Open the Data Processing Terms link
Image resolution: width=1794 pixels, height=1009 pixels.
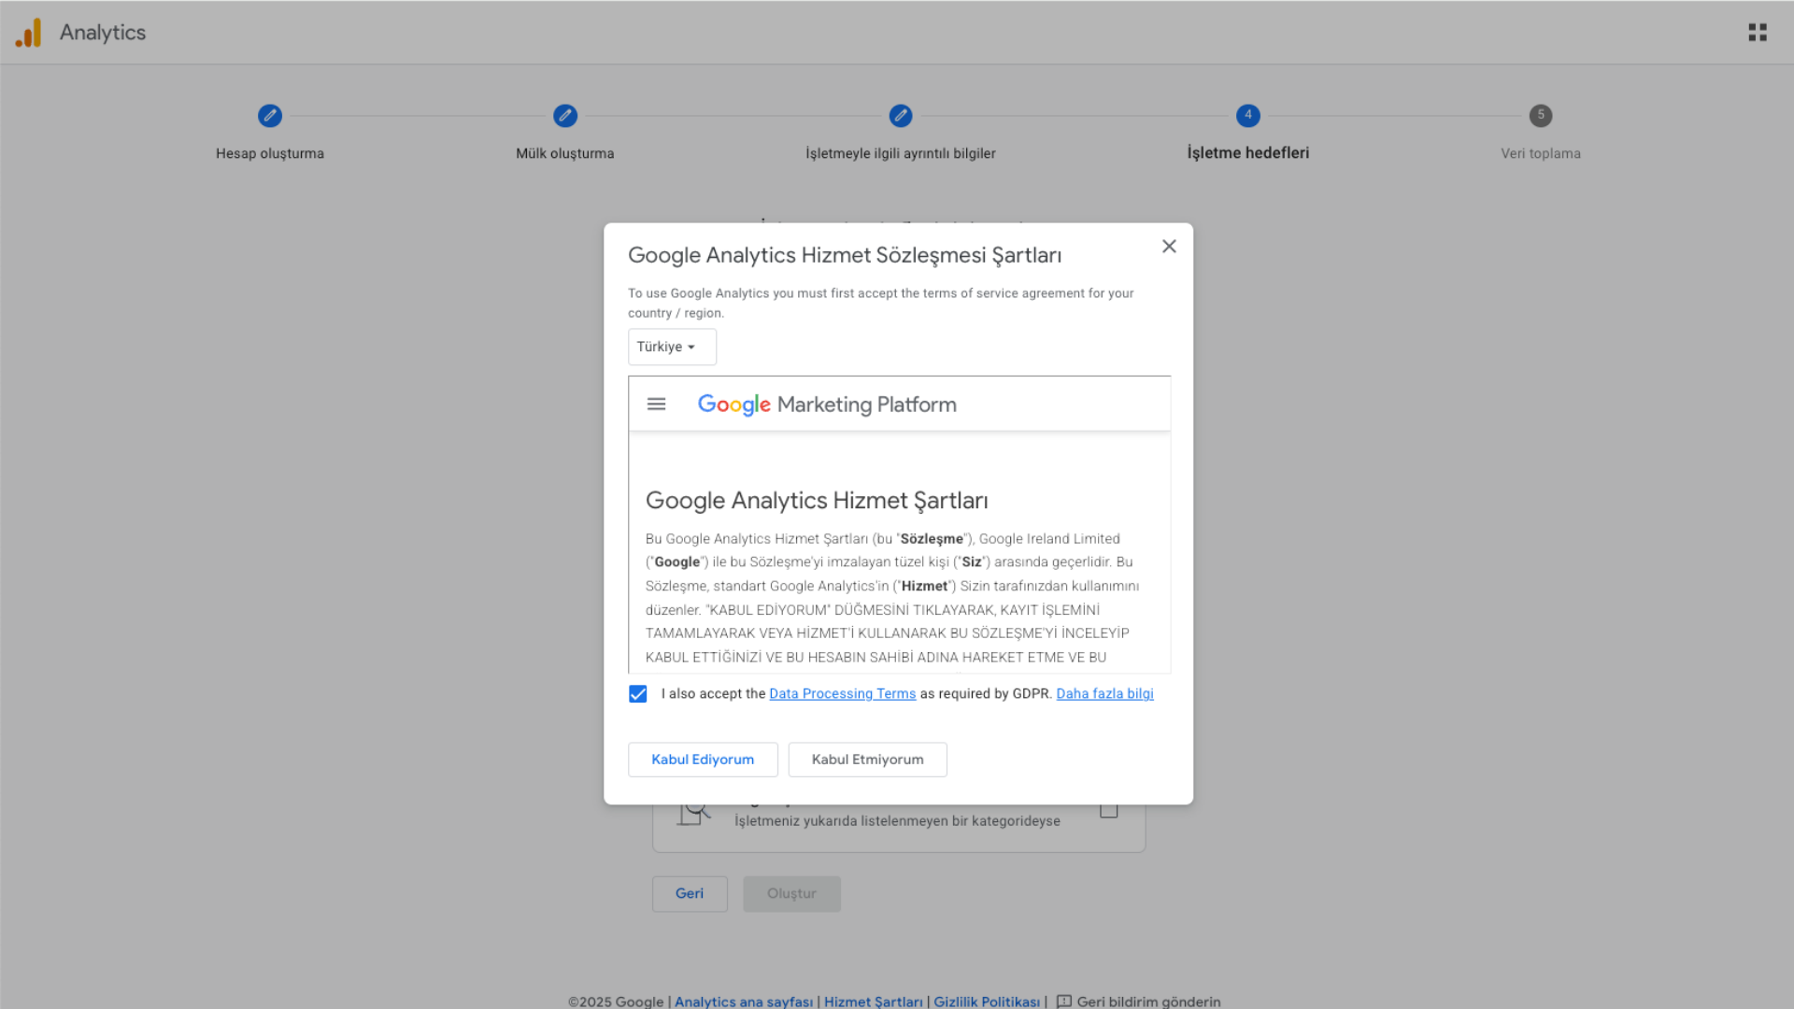[x=843, y=694]
